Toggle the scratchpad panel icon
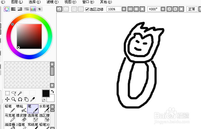This screenshot has height=129, width=201. (40, 9)
